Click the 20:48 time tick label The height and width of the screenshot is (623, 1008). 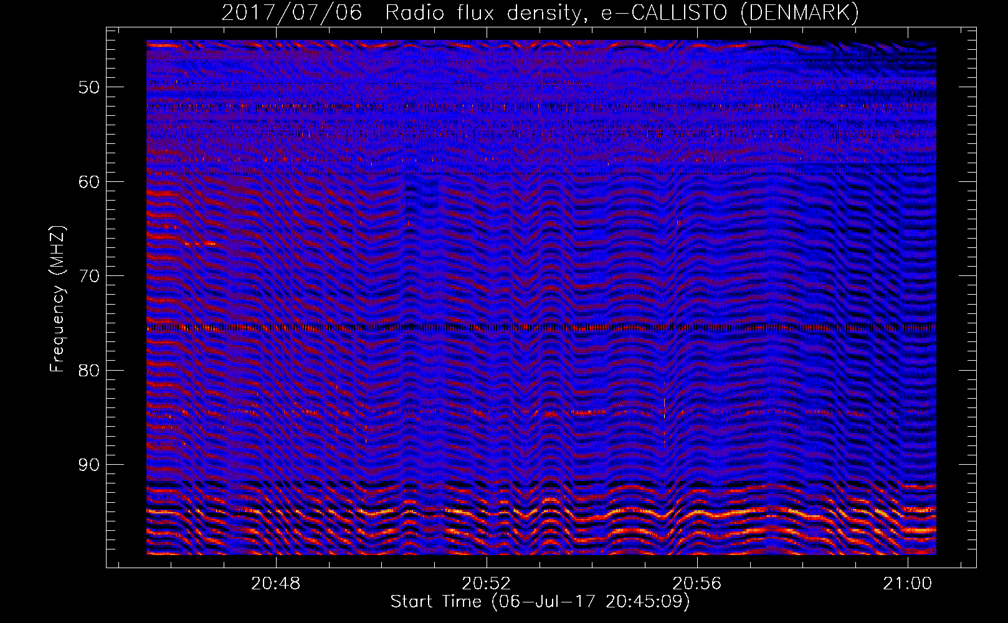click(276, 583)
